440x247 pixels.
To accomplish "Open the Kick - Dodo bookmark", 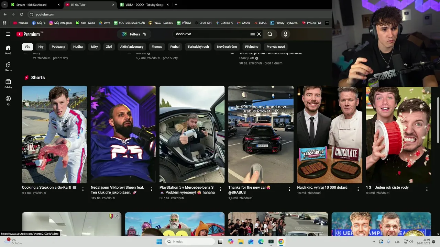I will (85, 23).
